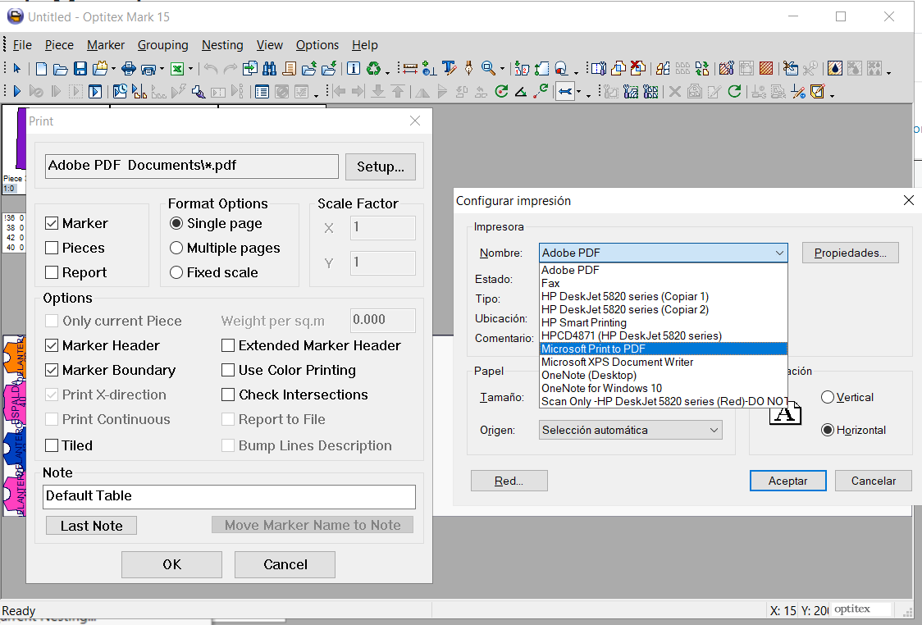Select Multiple pages format option
The height and width of the screenshot is (625, 922).
click(x=176, y=249)
